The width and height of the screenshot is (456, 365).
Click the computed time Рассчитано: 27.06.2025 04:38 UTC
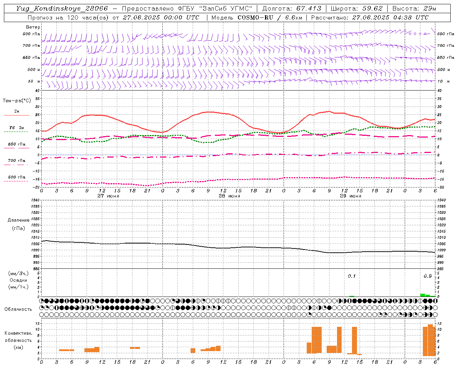tap(370, 17)
